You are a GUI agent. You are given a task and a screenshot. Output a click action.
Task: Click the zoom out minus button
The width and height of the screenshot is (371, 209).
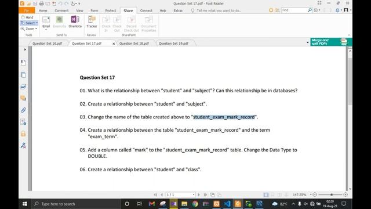[x=315, y=194]
